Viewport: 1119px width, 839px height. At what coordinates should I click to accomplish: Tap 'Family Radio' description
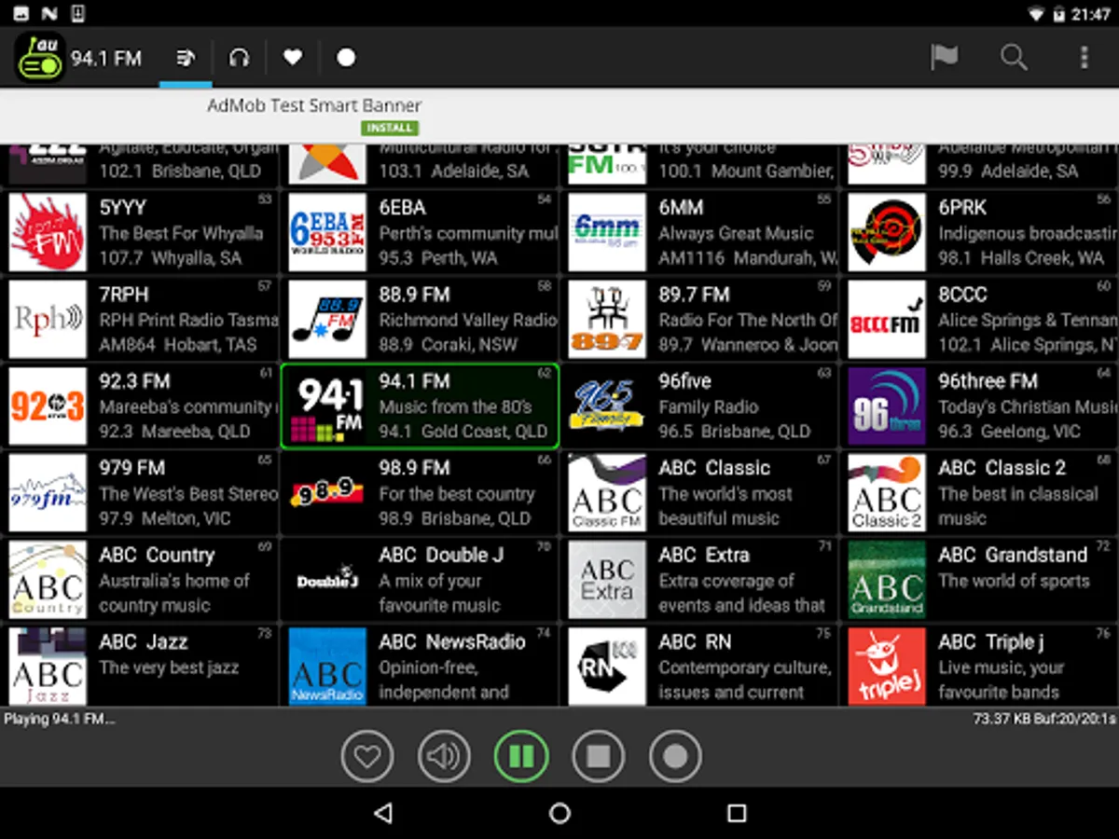point(708,406)
